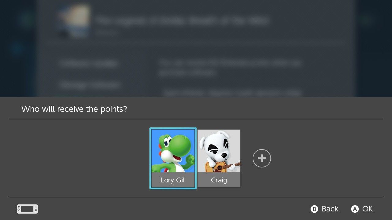
Task: Click the blurred game title text
Action: pos(182,21)
